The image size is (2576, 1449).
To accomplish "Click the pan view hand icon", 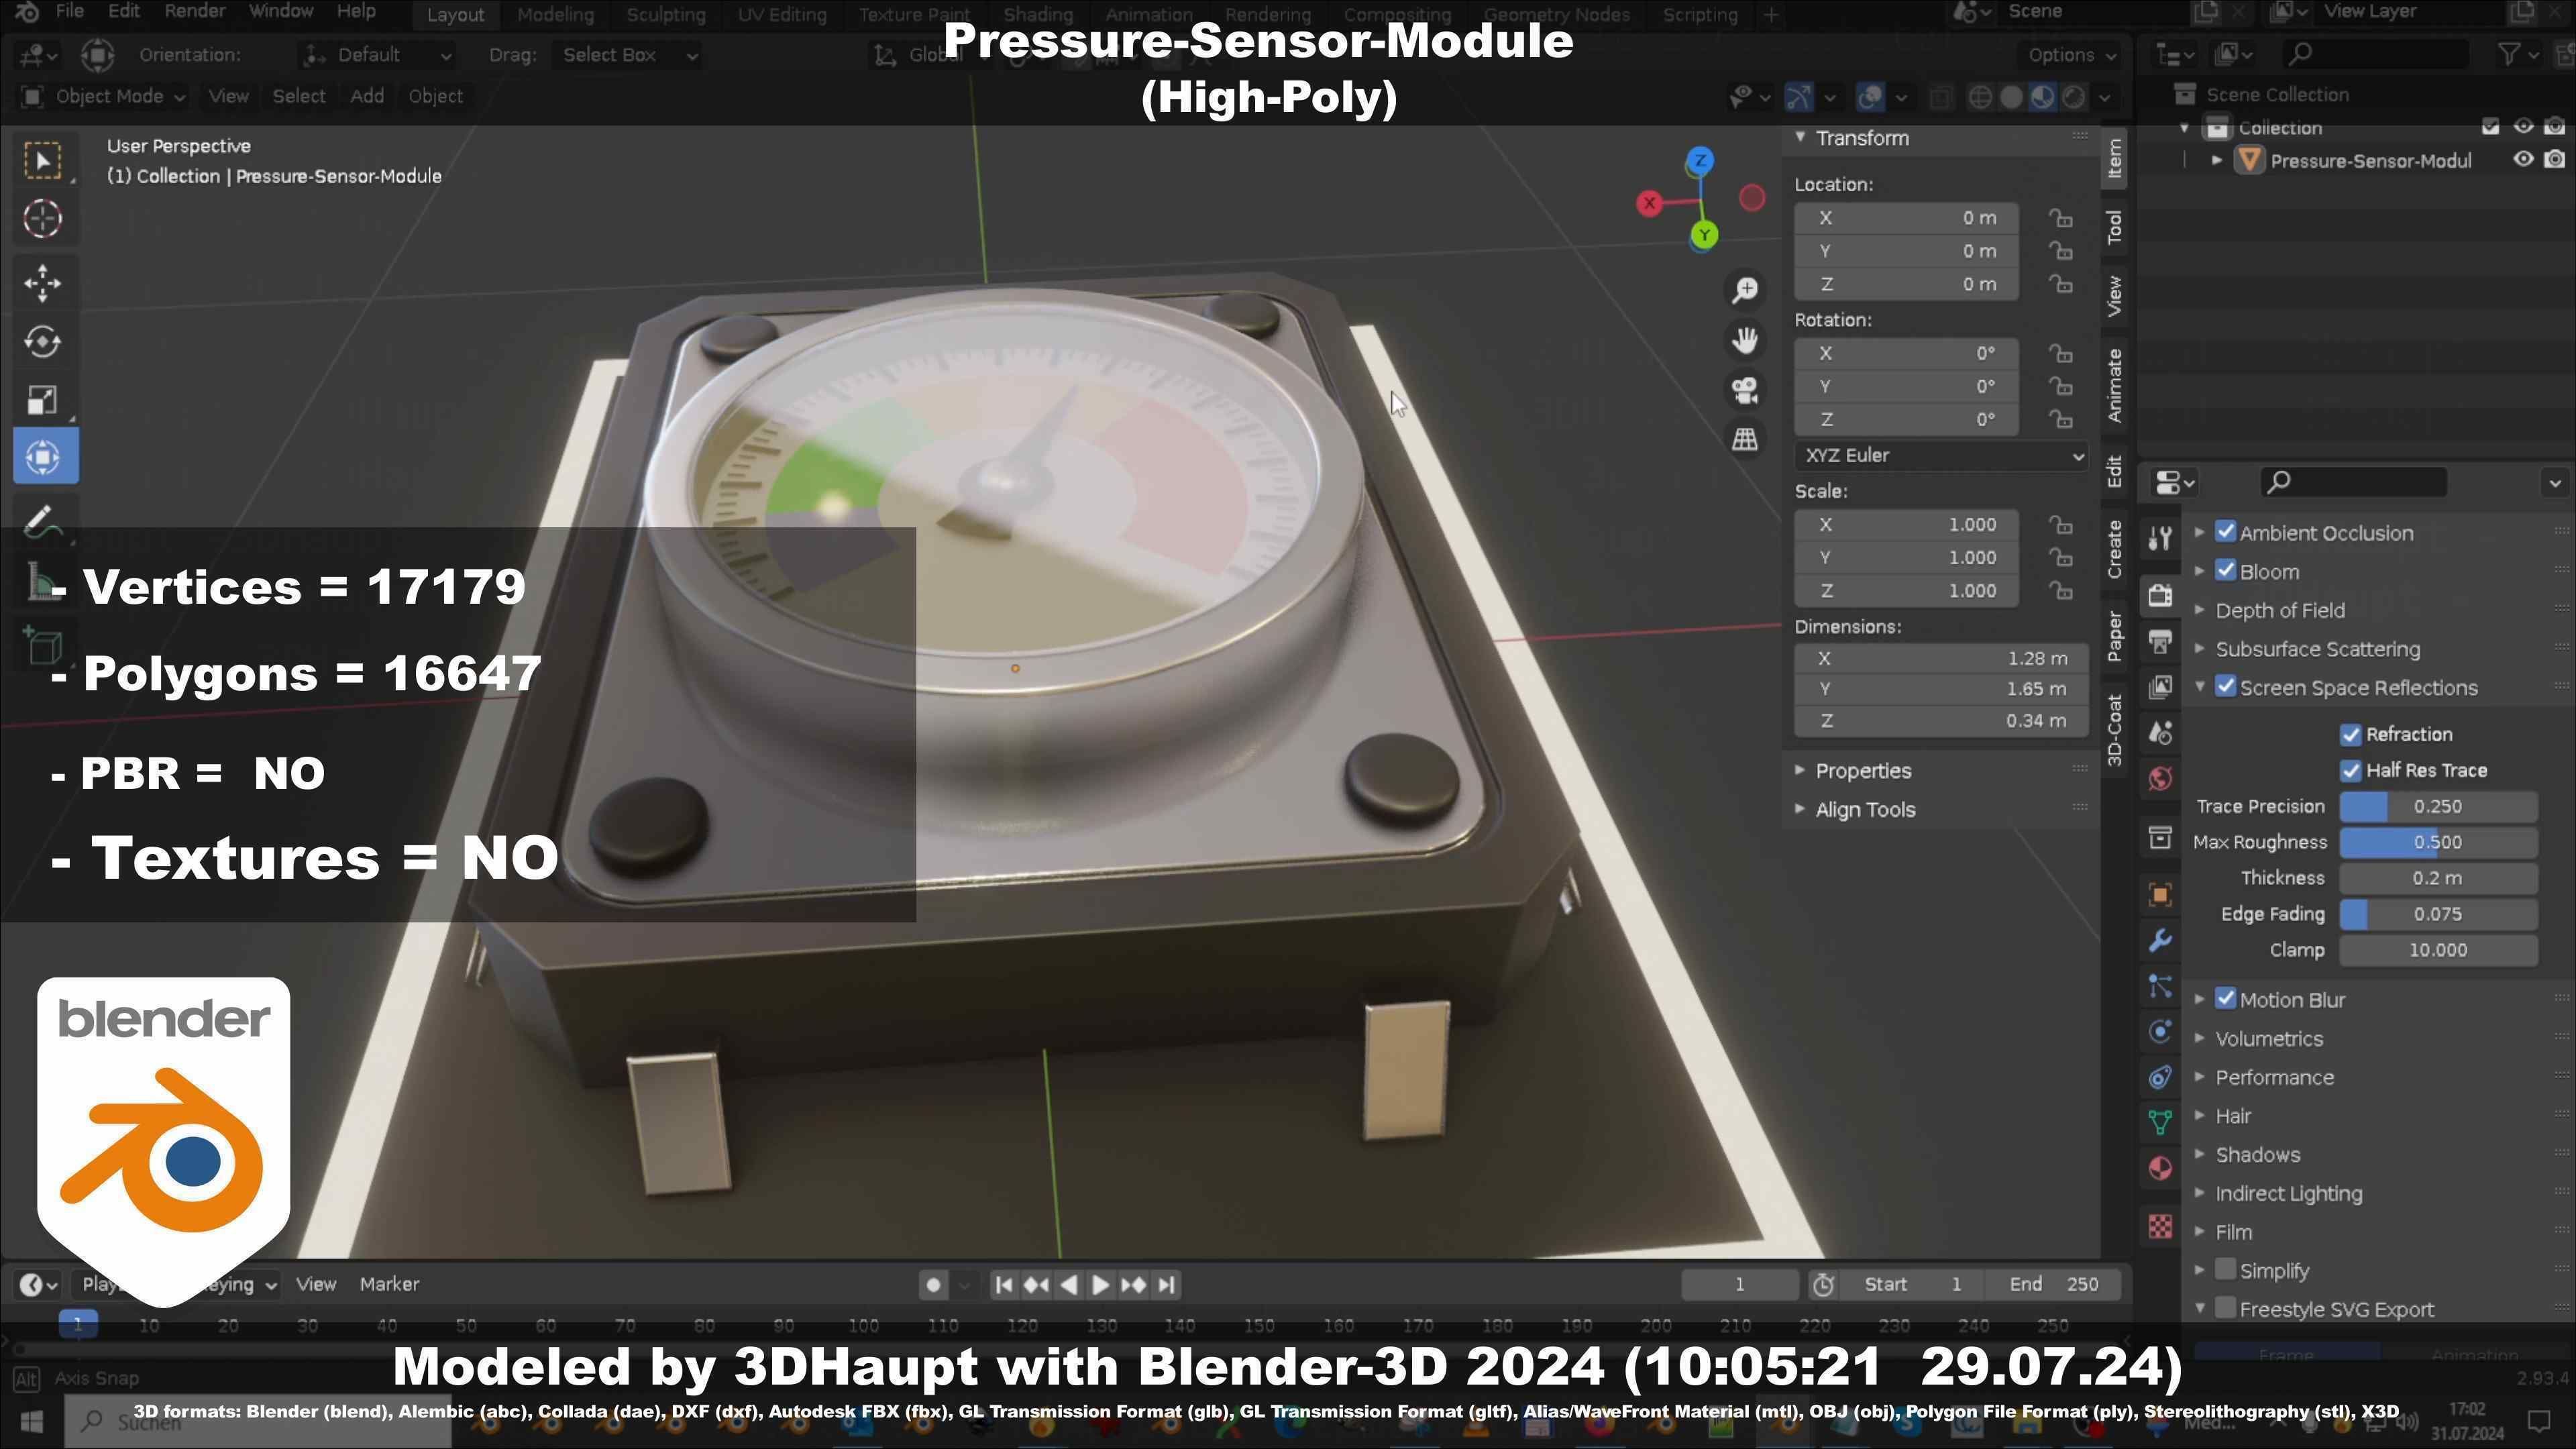I will 1745,340.
